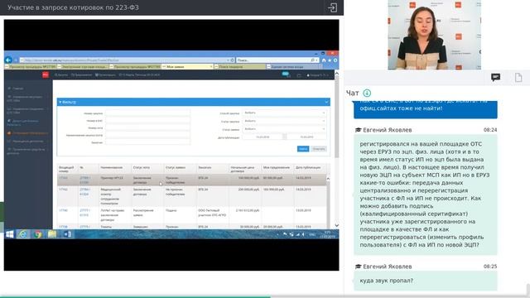Click 'Евгений Яковлев' name at 08:24
Viewport: 530px width, 298px height.
pyautogui.click(x=388, y=130)
